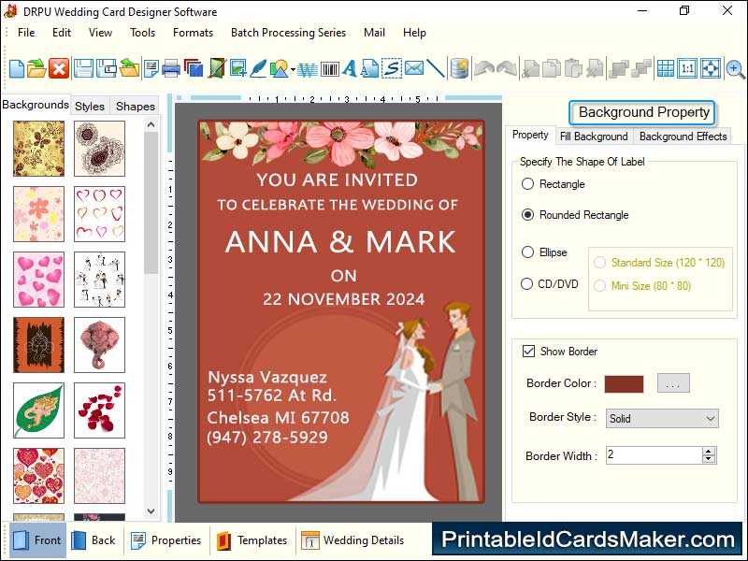748x561 pixels.
Task: Expand the shapes tool dropdown arrow
Action: (293, 69)
